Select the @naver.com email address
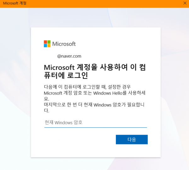 tap(69, 56)
